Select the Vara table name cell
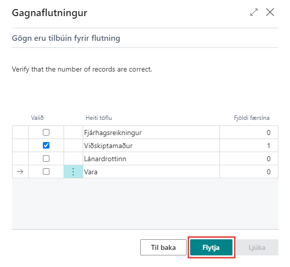 pyautogui.click(x=151, y=172)
